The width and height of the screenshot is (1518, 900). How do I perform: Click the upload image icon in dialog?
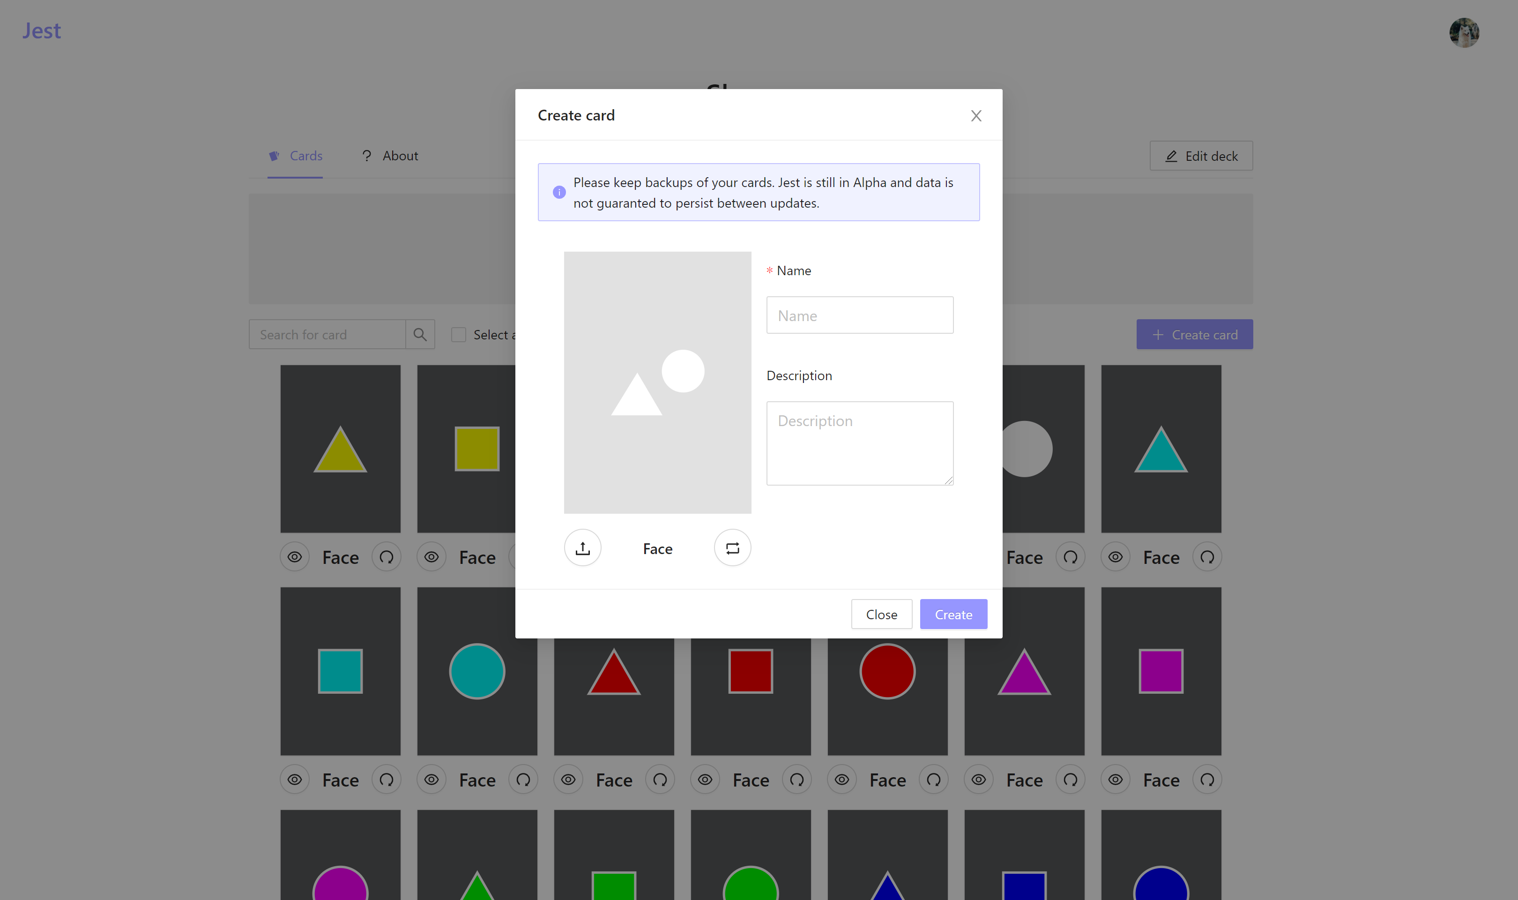click(582, 548)
